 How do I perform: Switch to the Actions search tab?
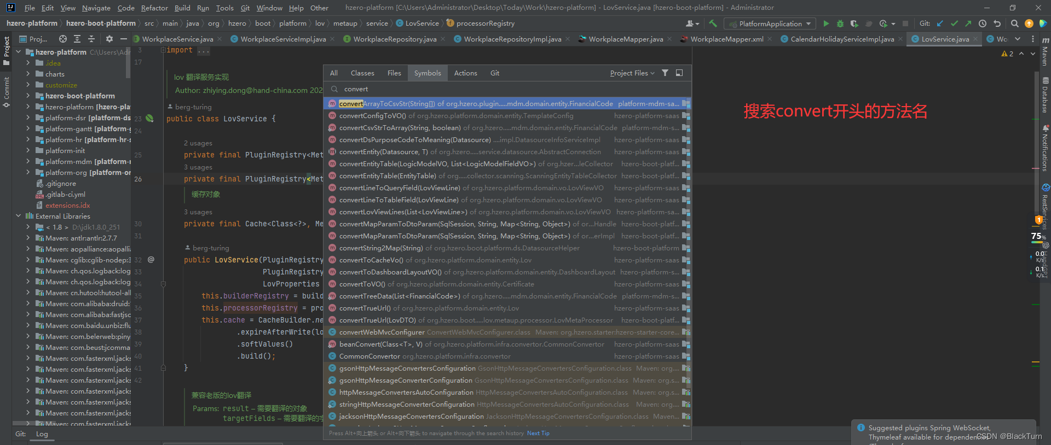tap(465, 73)
